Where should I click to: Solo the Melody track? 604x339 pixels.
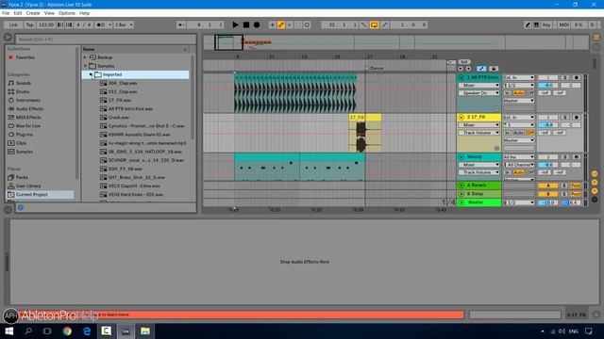tap(565, 157)
